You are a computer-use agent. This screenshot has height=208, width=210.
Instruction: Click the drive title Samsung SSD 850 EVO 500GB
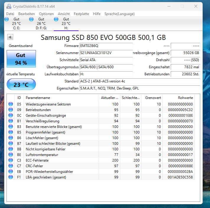103,38
